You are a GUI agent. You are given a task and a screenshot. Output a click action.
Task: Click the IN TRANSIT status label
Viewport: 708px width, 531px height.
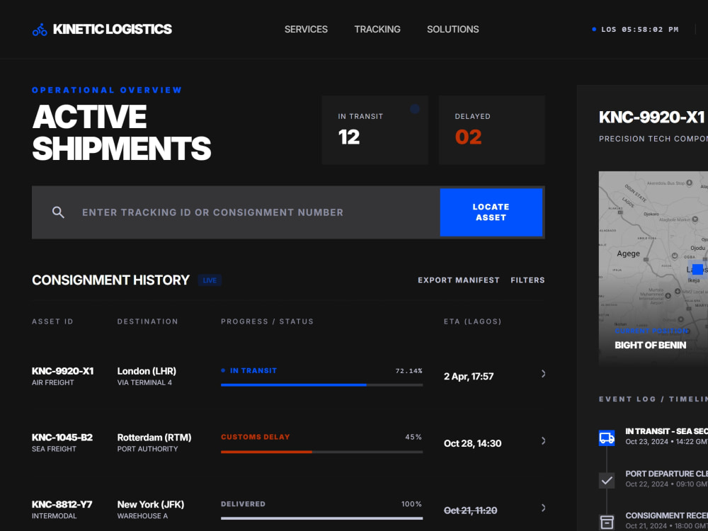(x=253, y=371)
